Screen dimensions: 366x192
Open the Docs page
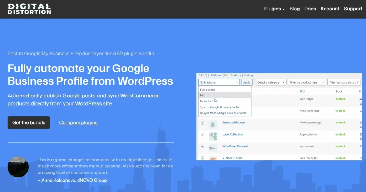pyautogui.click(x=310, y=9)
